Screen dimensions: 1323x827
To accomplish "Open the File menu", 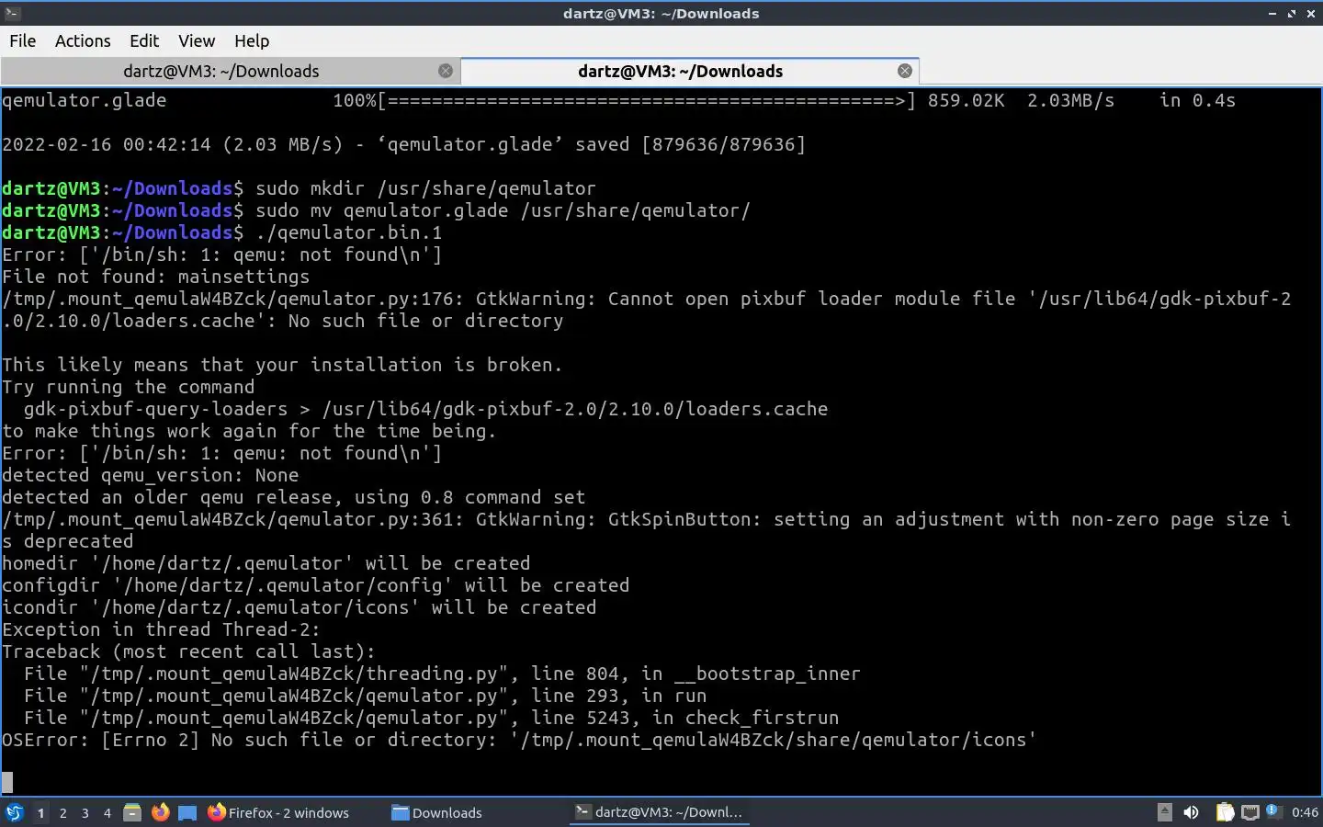I will pos(22,40).
